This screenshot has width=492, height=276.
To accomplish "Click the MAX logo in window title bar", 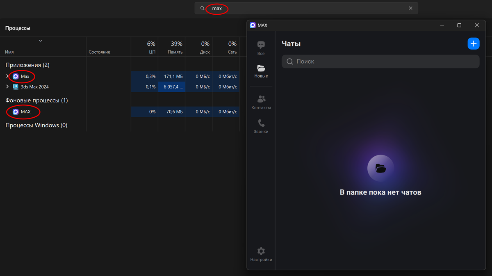I will point(253,25).
